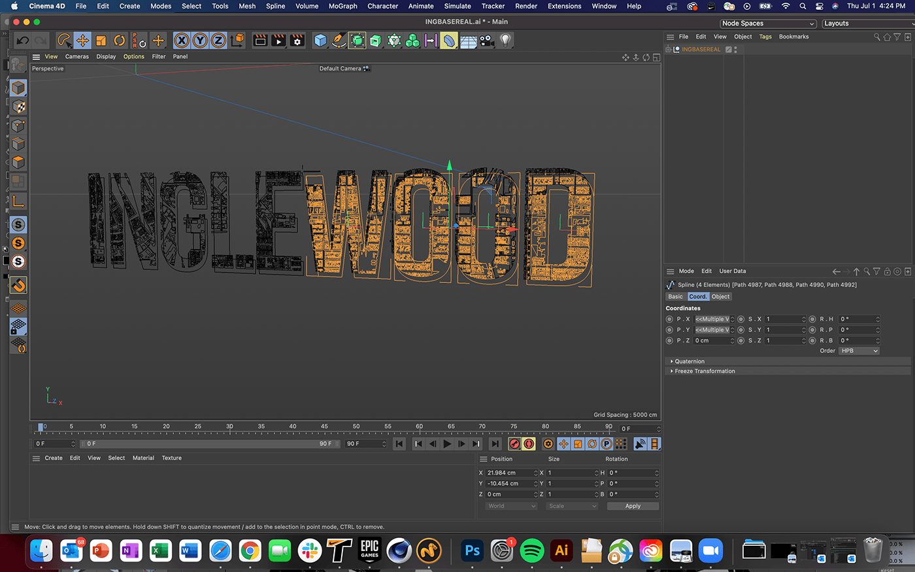The height and width of the screenshot is (572, 915).
Task: Toggle the Z axis lock
Action: [218, 41]
